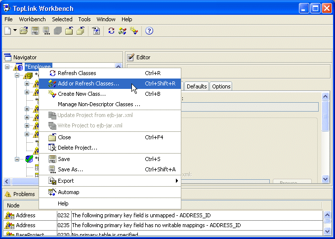The image size is (335, 239).
Task: Choose Save in the context menu
Action: [110, 159]
